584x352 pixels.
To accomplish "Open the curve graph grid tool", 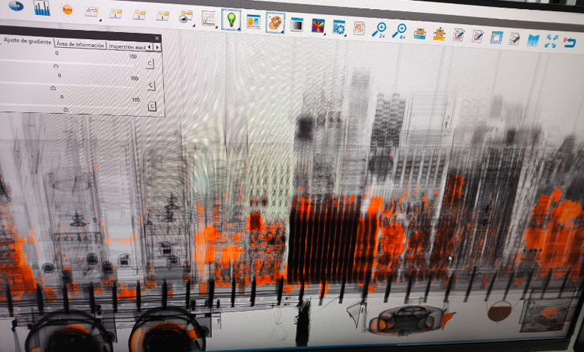I will point(209,18).
